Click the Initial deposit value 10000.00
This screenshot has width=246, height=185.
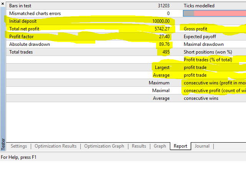coord(161,21)
